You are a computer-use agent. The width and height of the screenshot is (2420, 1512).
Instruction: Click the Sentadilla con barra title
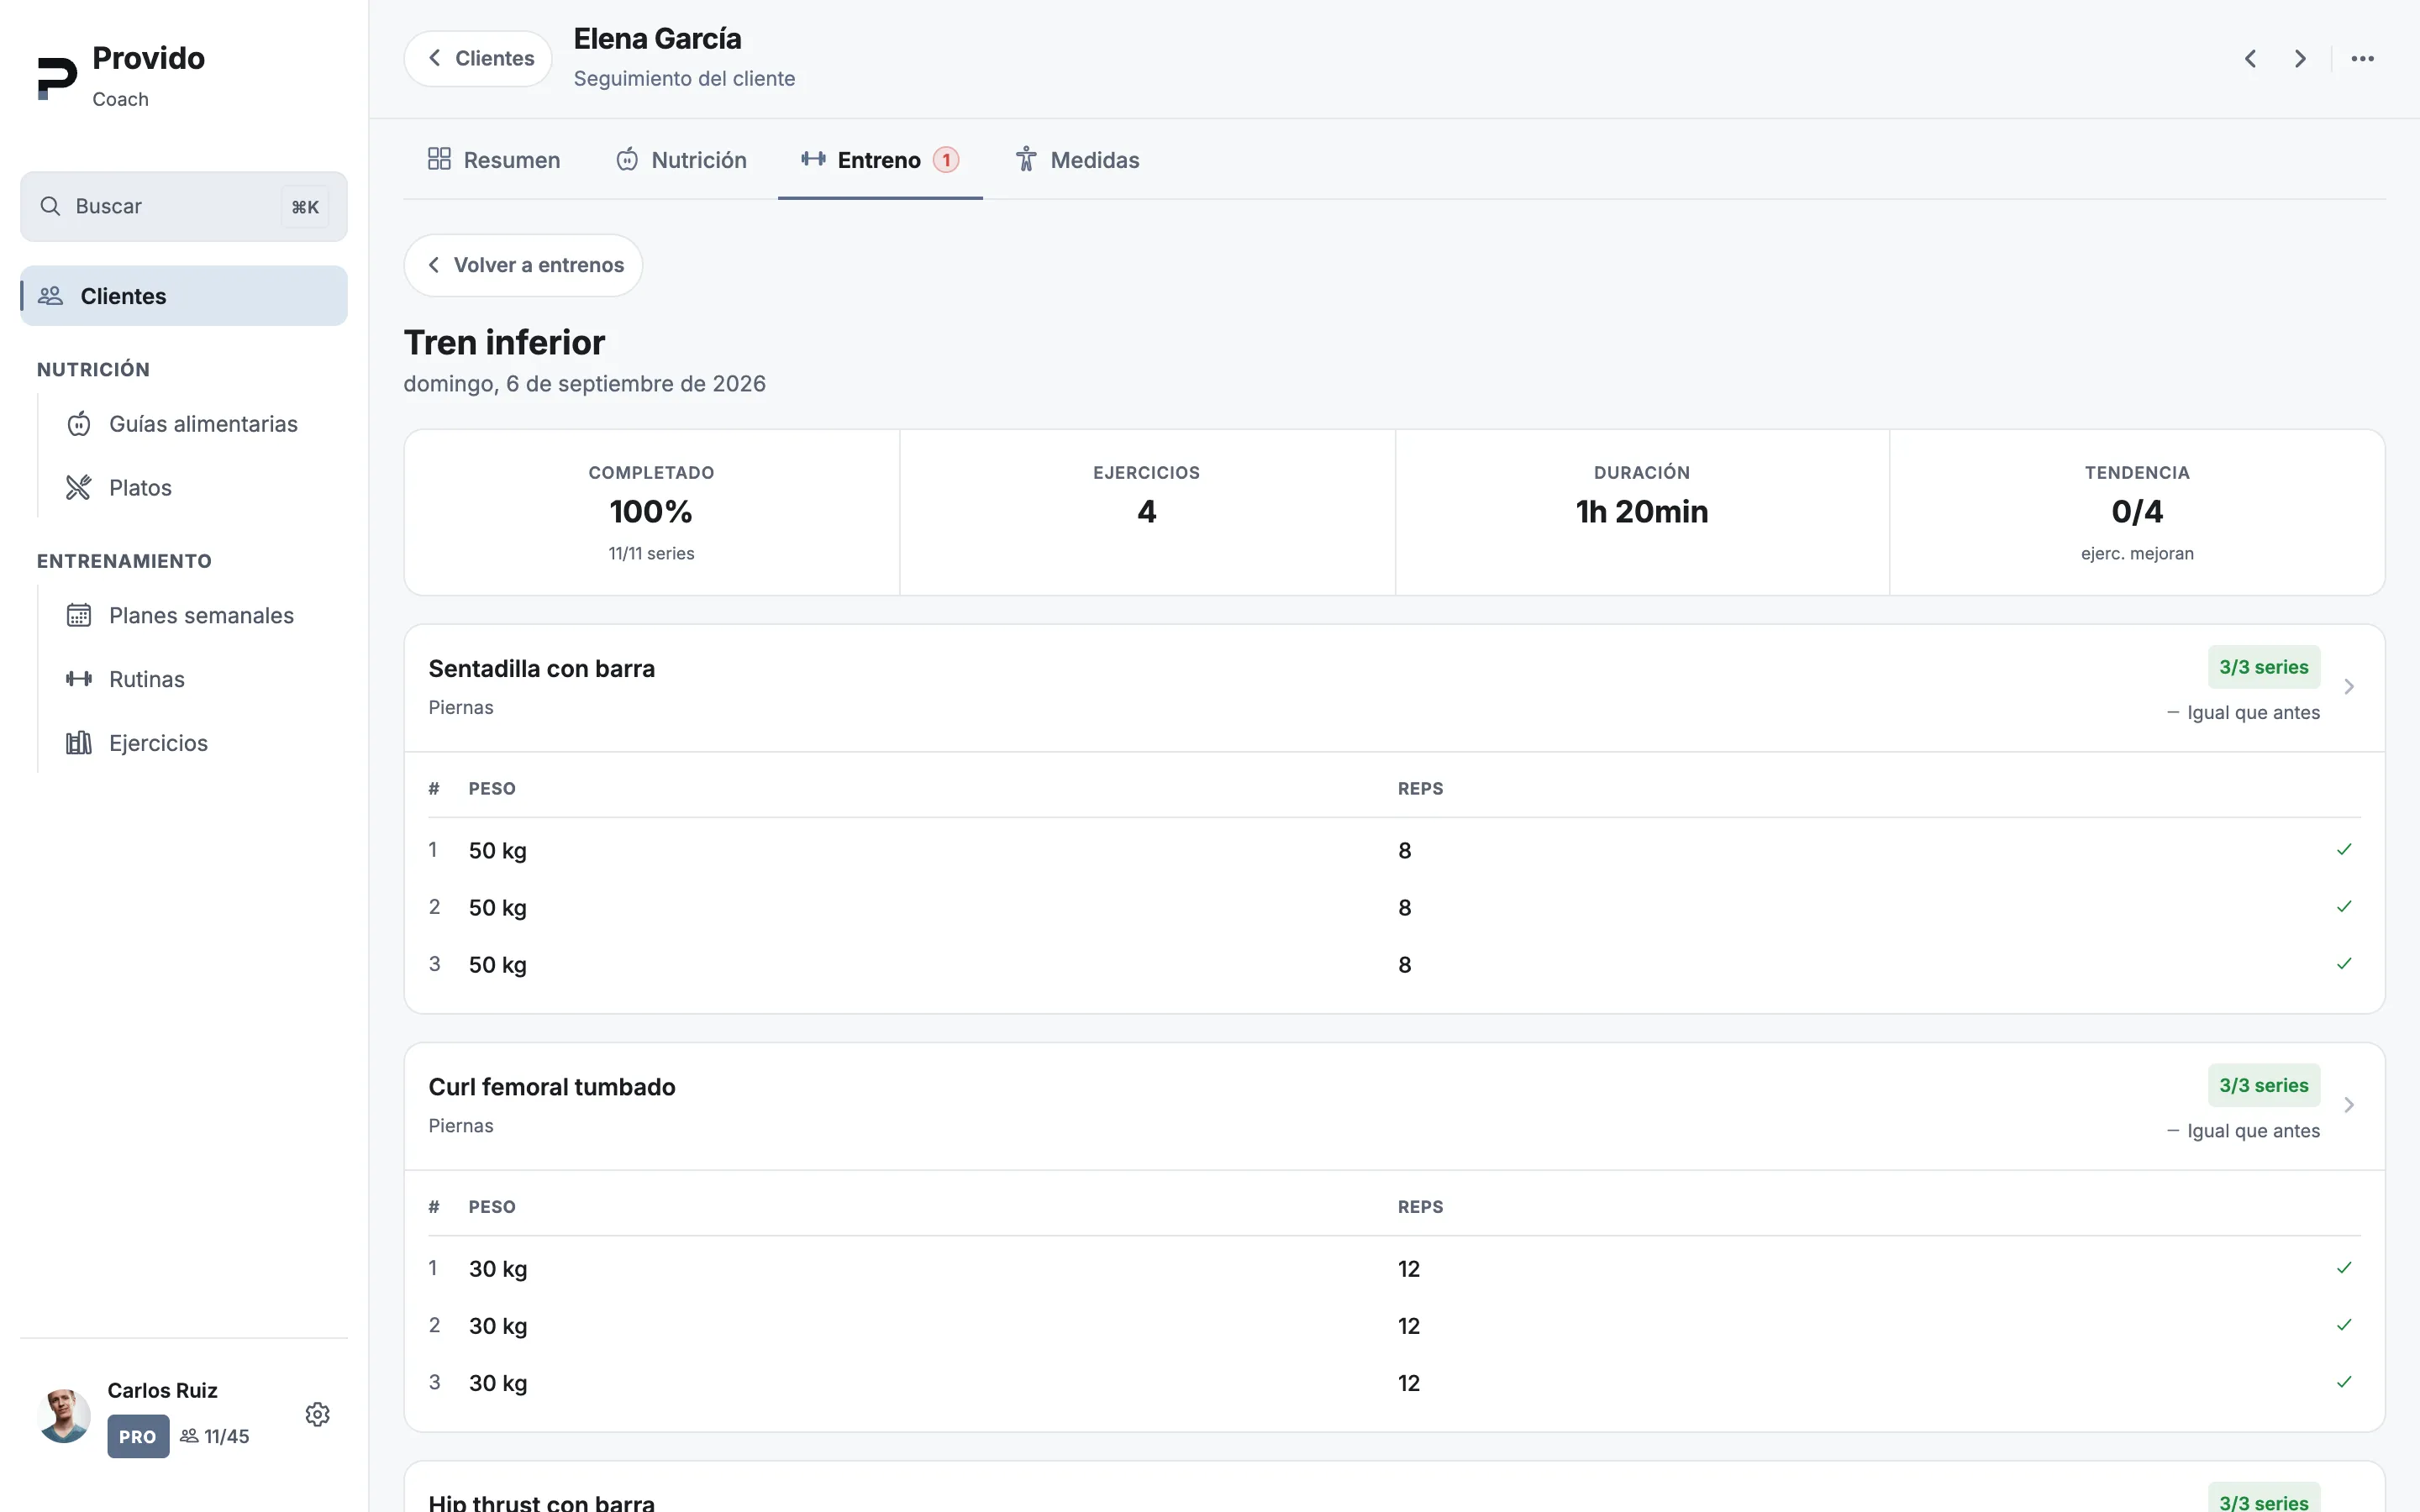click(x=542, y=669)
